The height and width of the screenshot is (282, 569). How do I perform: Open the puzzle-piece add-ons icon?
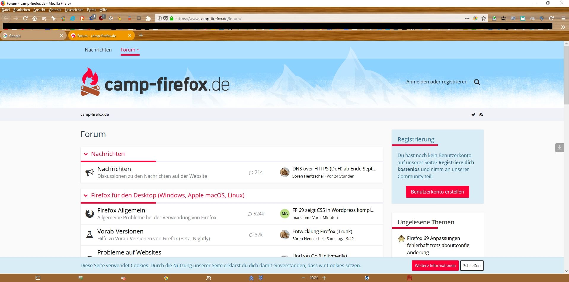click(x=148, y=18)
